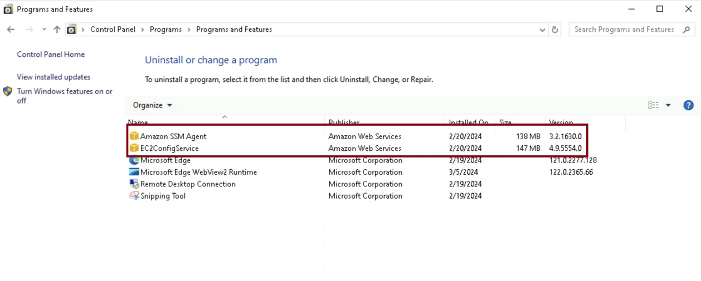Click the refresh button in address bar
Image resolution: width=701 pixels, height=281 pixels.
pos(555,29)
